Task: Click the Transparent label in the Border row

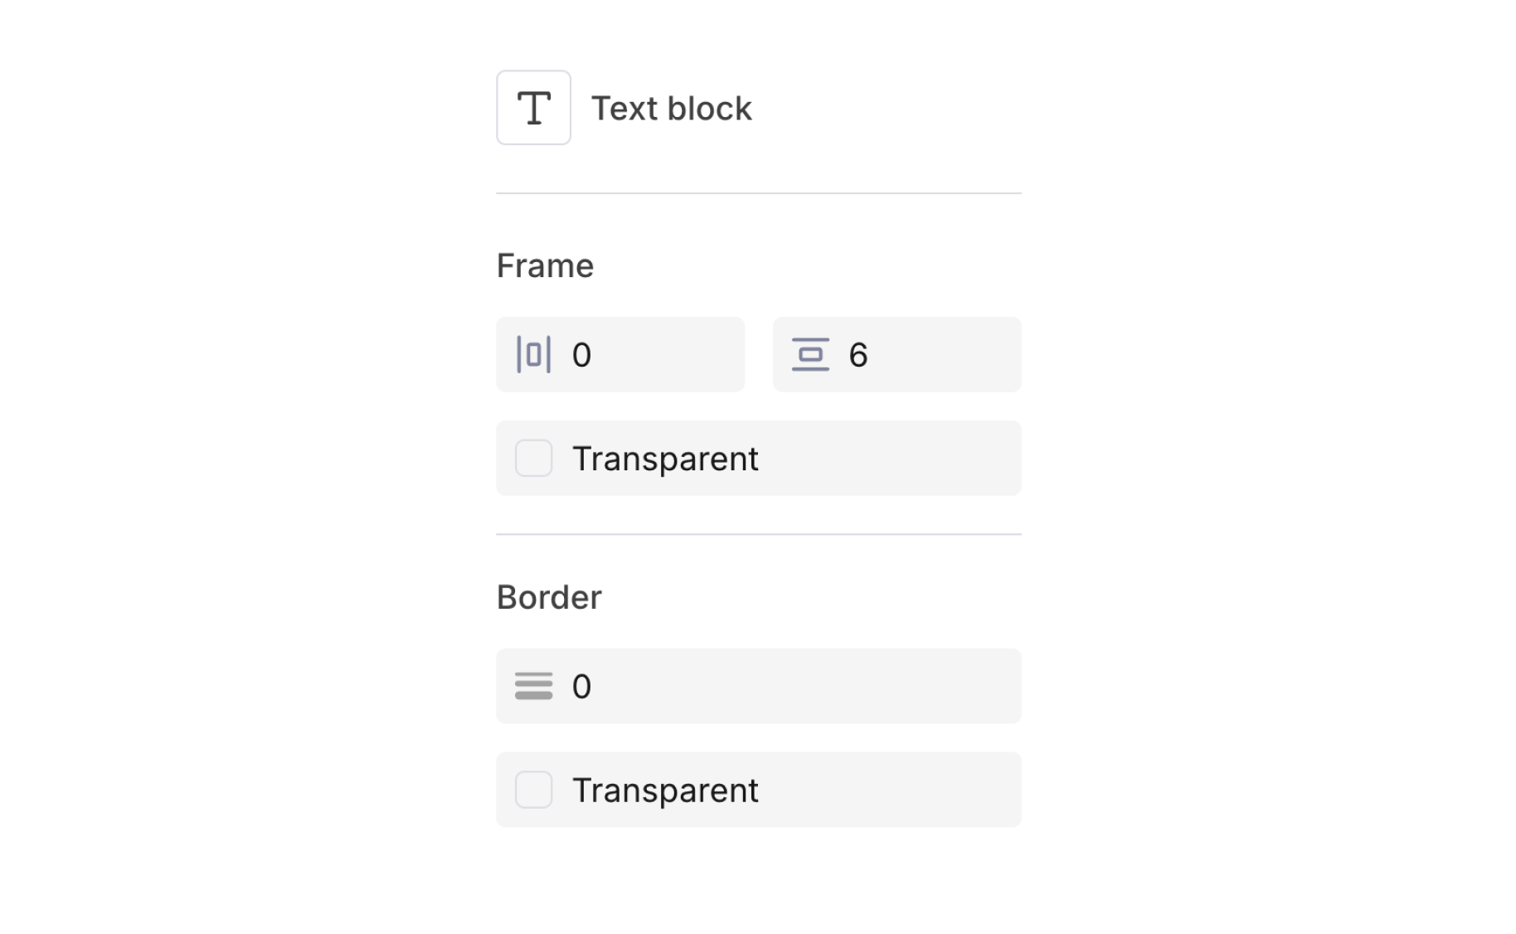Action: click(x=665, y=790)
